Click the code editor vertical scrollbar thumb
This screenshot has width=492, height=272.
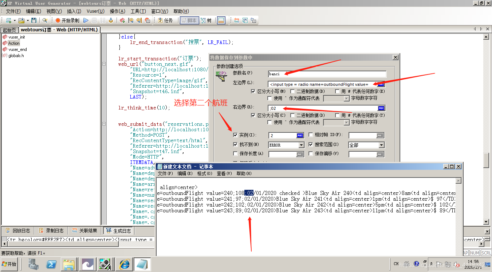click(486, 160)
